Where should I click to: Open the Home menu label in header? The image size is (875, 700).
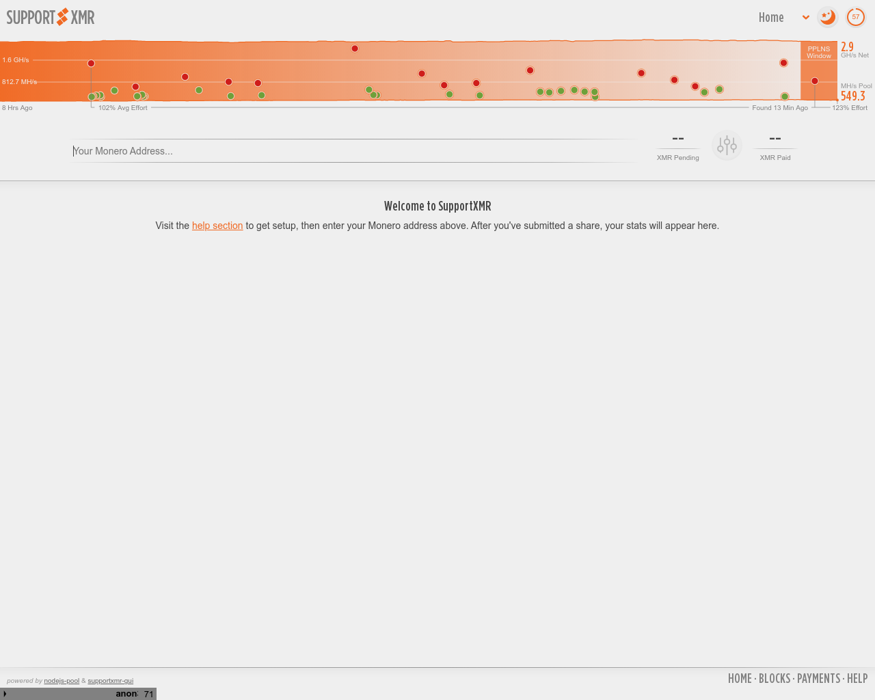coord(771,18)
